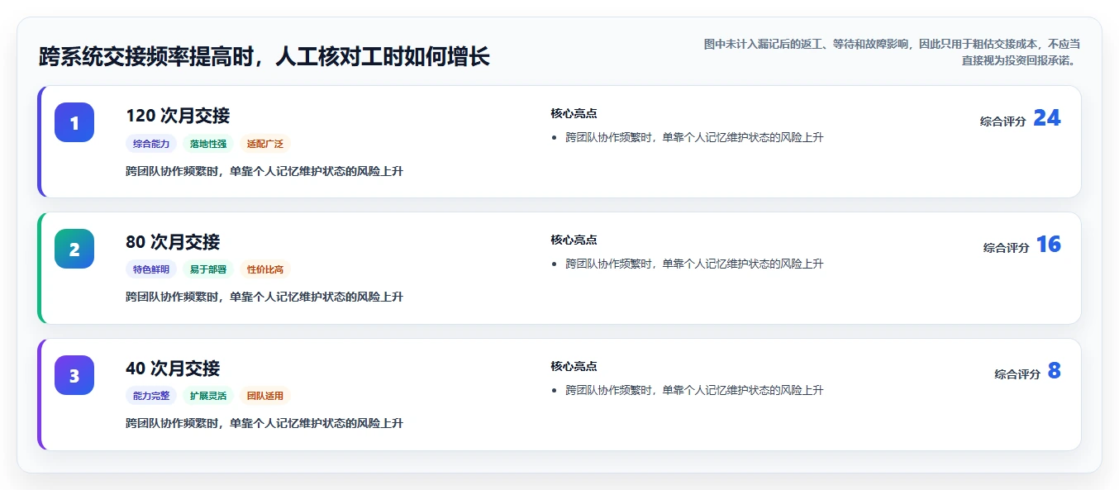
Task: Click 综合评分 label beside score 24
Action: (x=1003, y=121)
